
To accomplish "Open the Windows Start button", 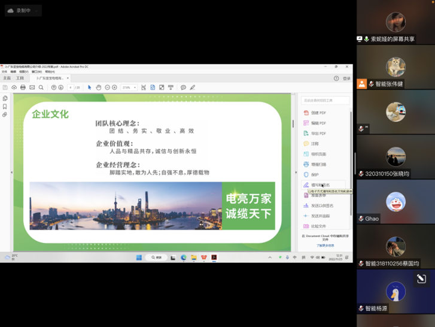I will click(x=139, y=258).
